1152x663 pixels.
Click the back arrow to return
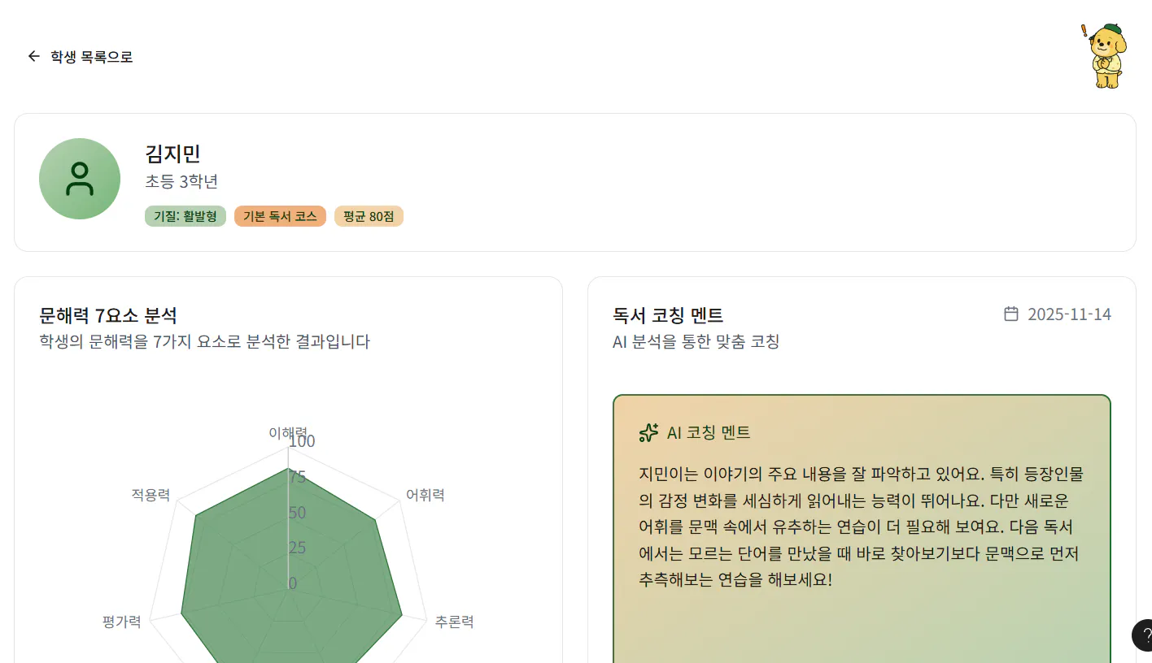[x=33, y=55]
